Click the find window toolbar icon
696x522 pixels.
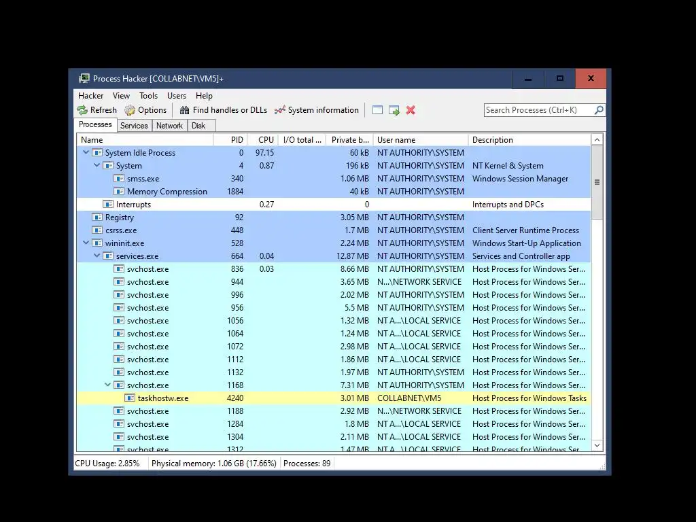[x=377, y=110]
